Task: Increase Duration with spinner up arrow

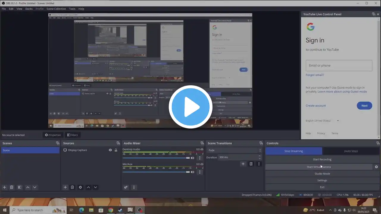Action: click(x=260, y=156)
